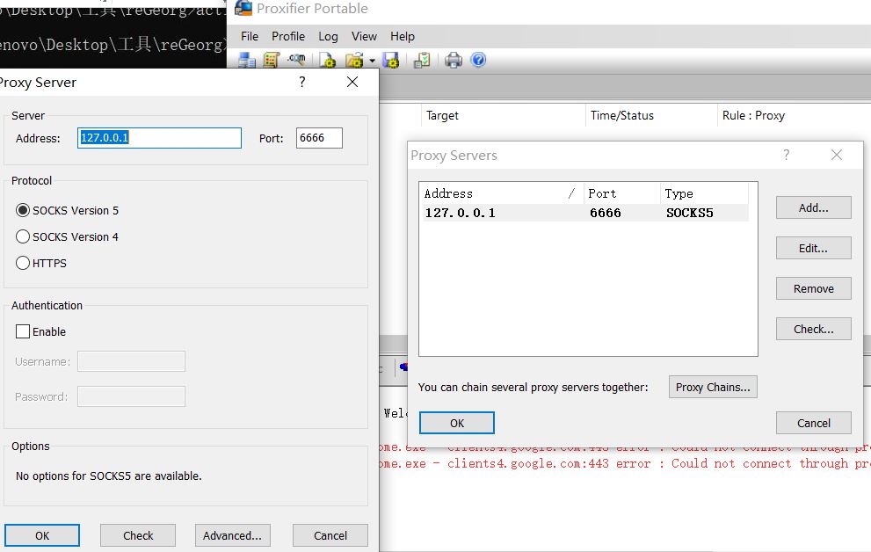
Task: Open Advanced... settings
Action: click(x=232, y=535)
